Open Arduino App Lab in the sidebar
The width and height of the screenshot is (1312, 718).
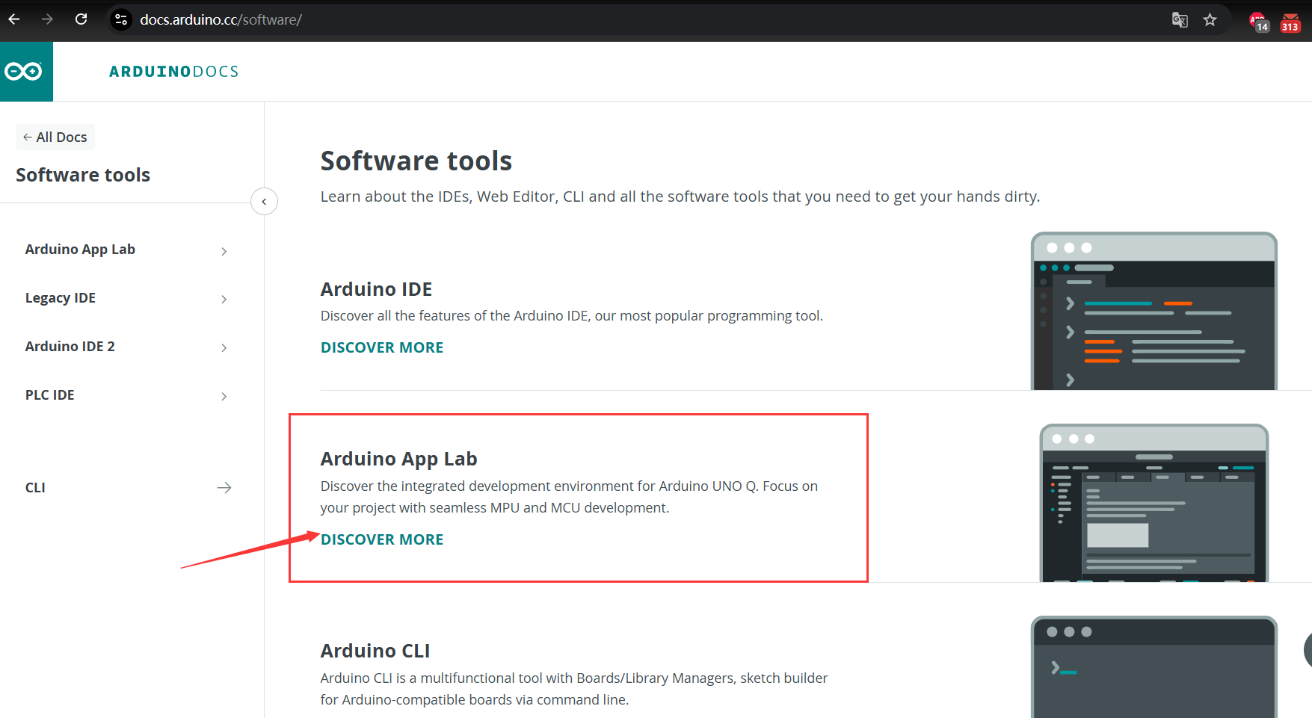coord(80,250)
